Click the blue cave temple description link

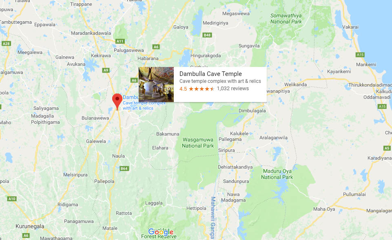click(144, 106)
